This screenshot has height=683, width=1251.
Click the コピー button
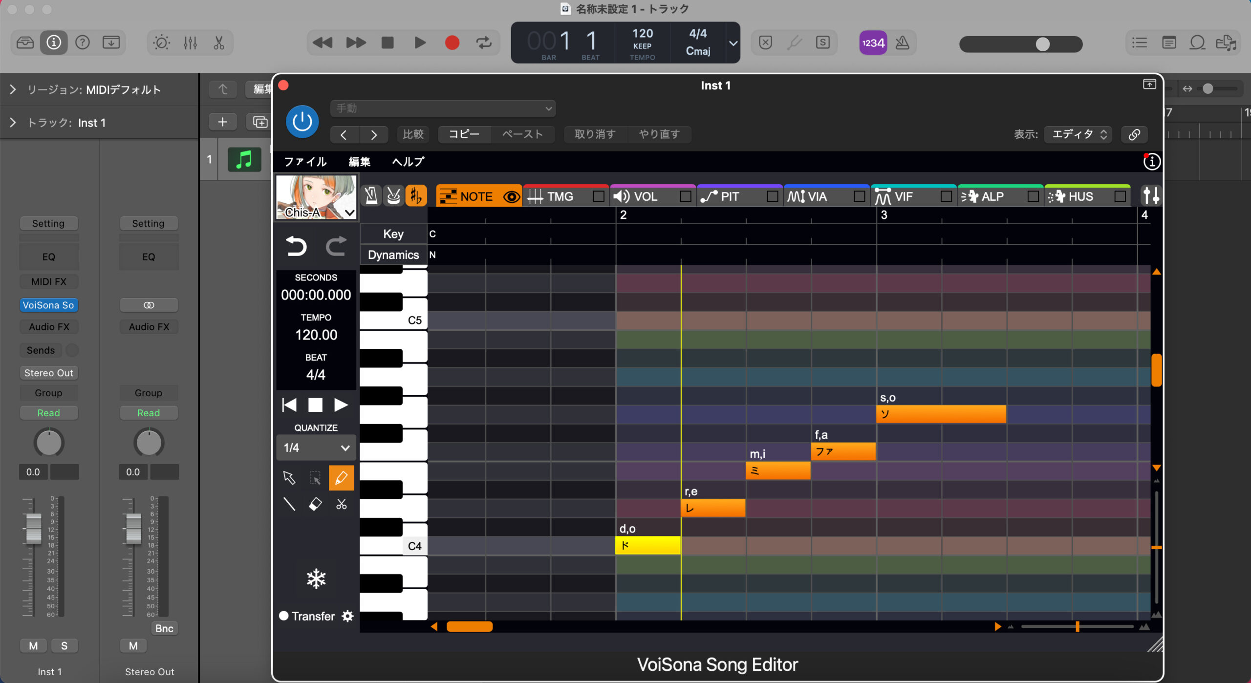point(464,134)
